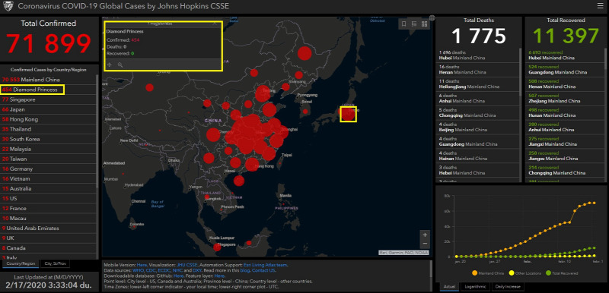Open the hamburger menu in the header

pos(600,5)
